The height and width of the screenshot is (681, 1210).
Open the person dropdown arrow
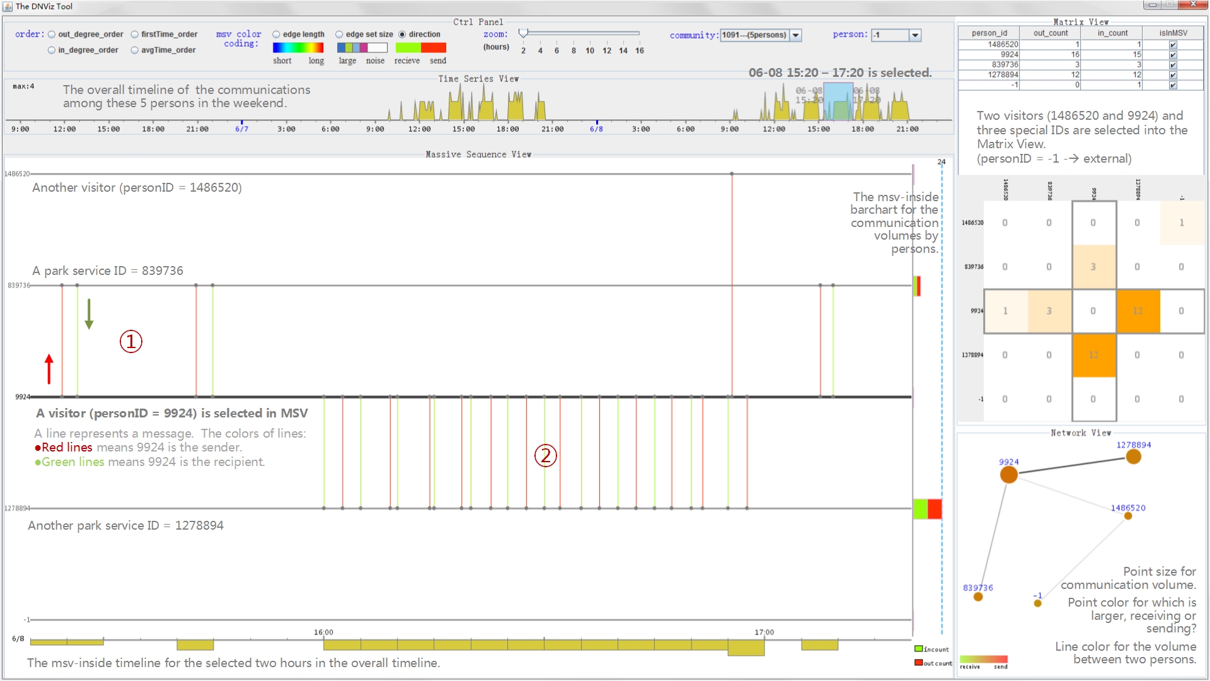[915, 35]
